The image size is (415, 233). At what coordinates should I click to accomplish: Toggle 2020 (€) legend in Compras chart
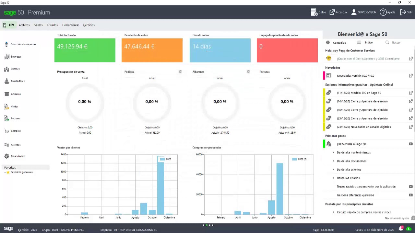click(299, 159)
